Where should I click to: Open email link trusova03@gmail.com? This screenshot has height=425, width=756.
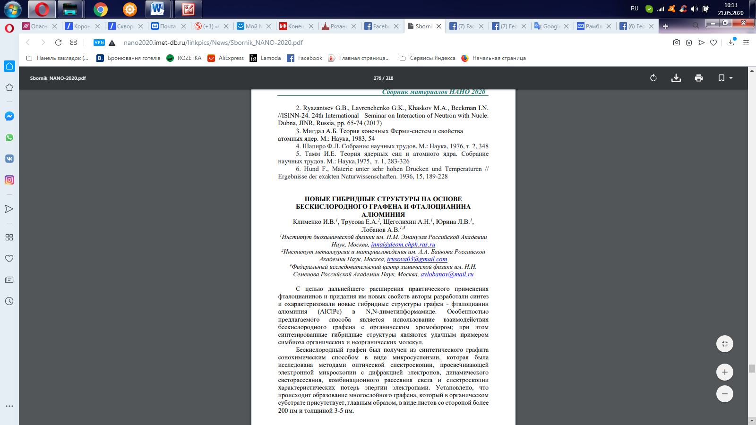point(417,259)
